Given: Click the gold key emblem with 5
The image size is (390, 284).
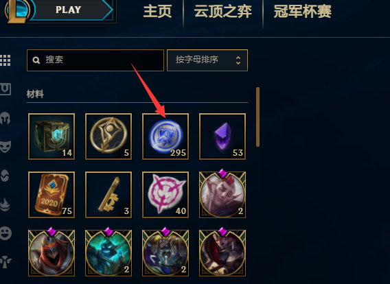Looking at the screenshot, I should click(x=108, y=137).
